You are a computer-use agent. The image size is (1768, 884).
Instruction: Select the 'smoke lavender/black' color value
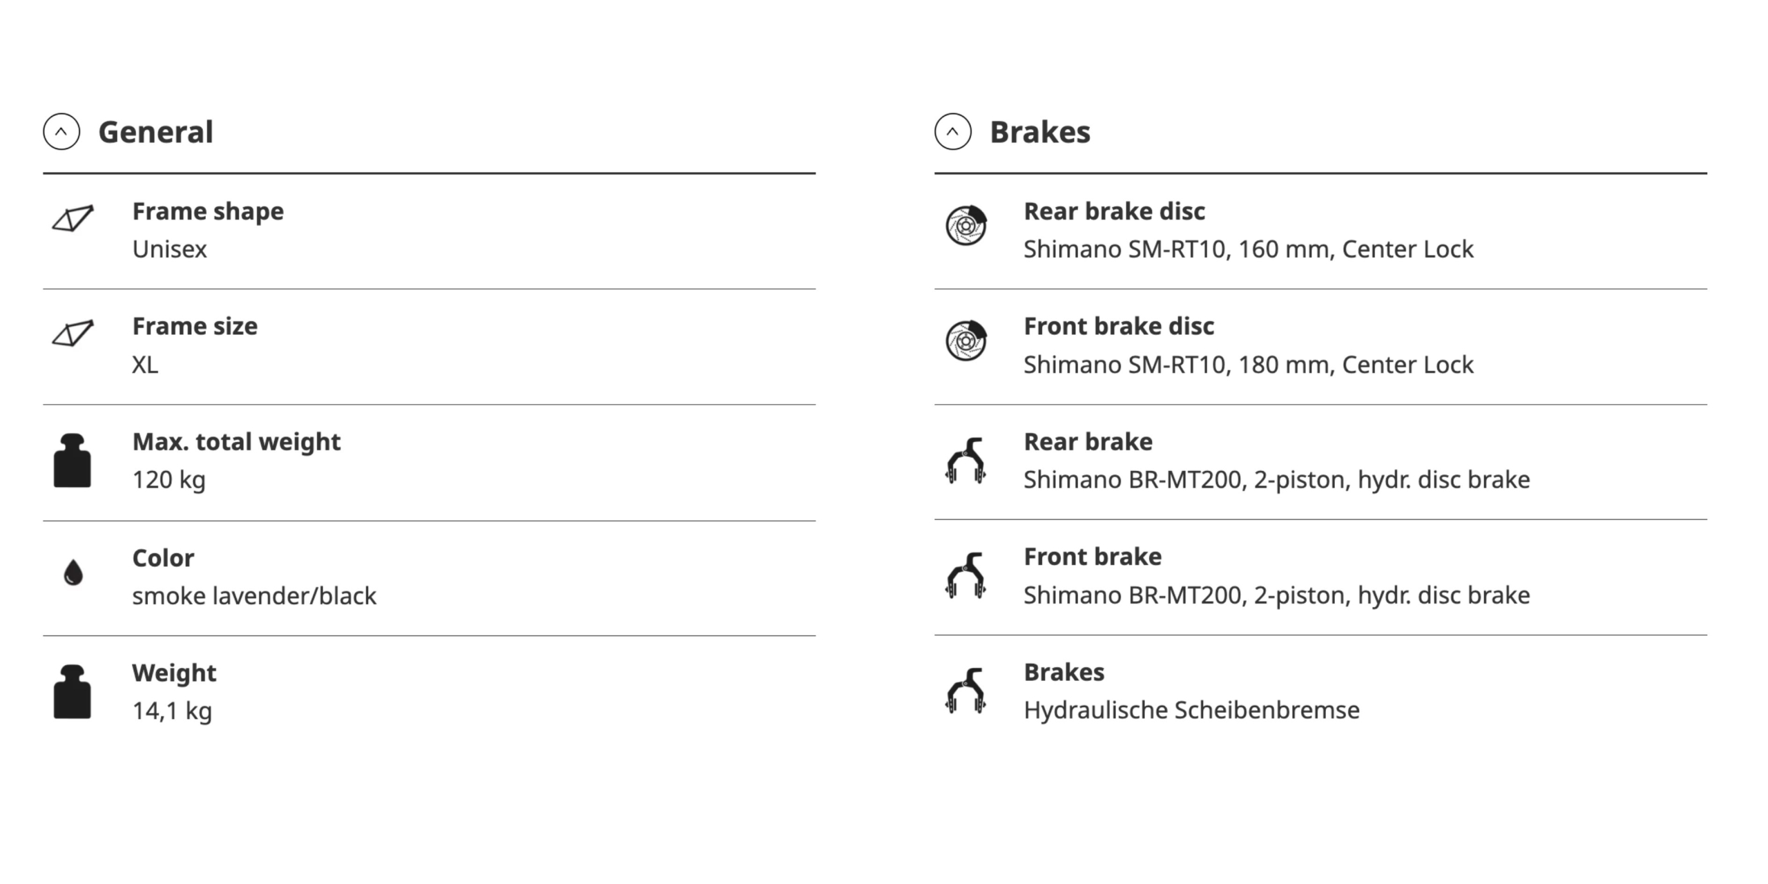[x=254, y=595]
